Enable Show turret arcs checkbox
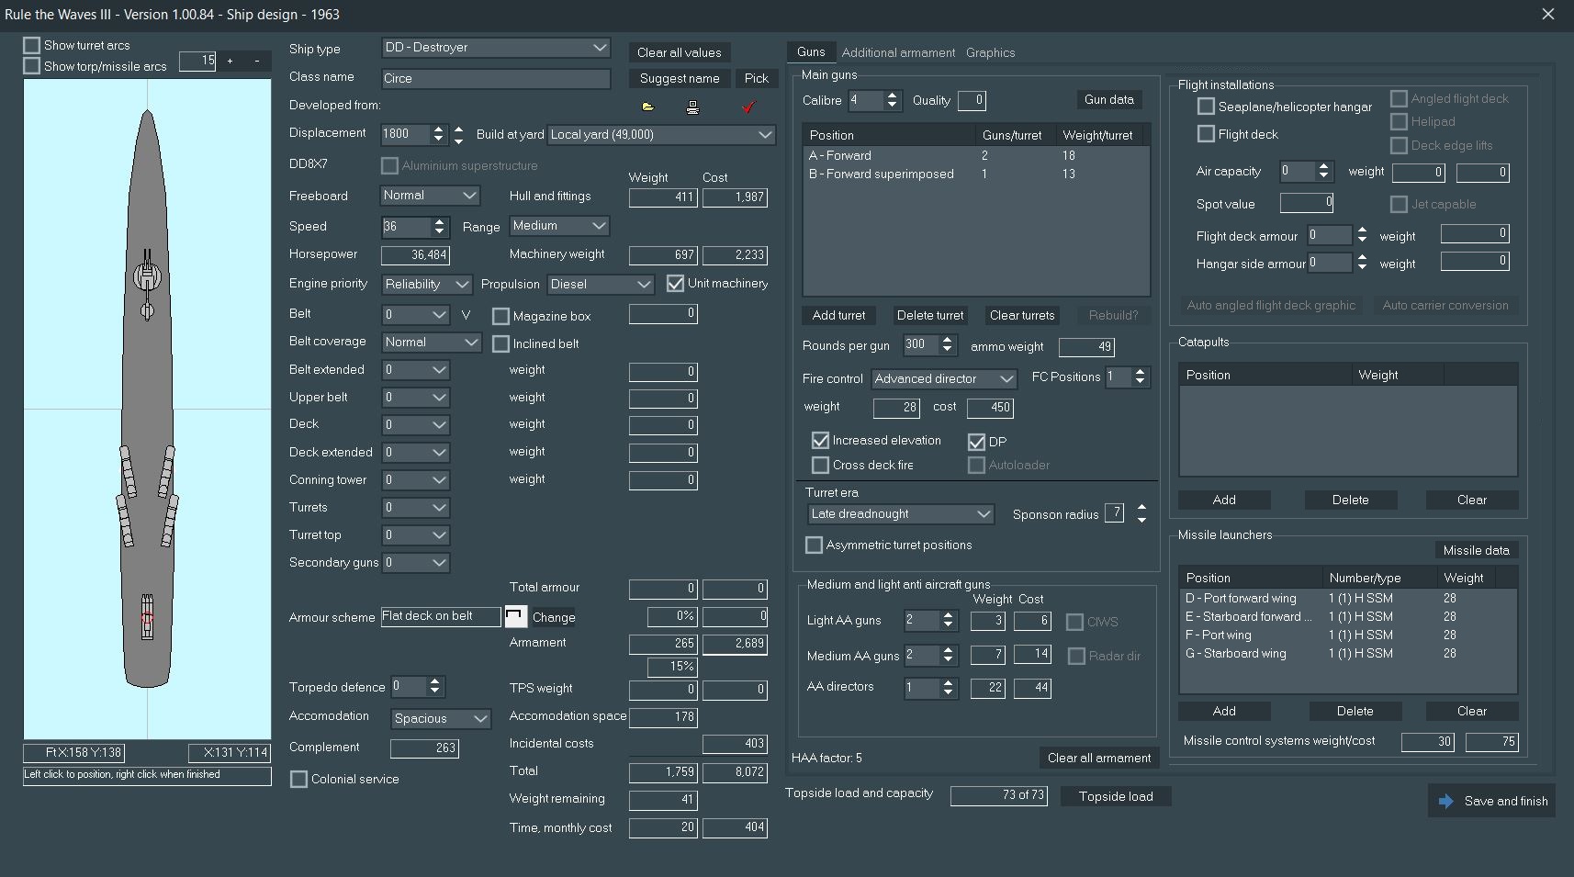Image resolution: width=1574 pixels, height=877 pixels. pos(32,45)
